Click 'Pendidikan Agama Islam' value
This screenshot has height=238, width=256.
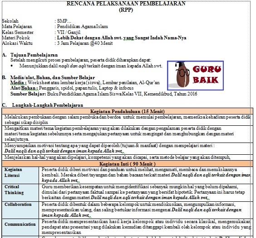pos(83,27)
